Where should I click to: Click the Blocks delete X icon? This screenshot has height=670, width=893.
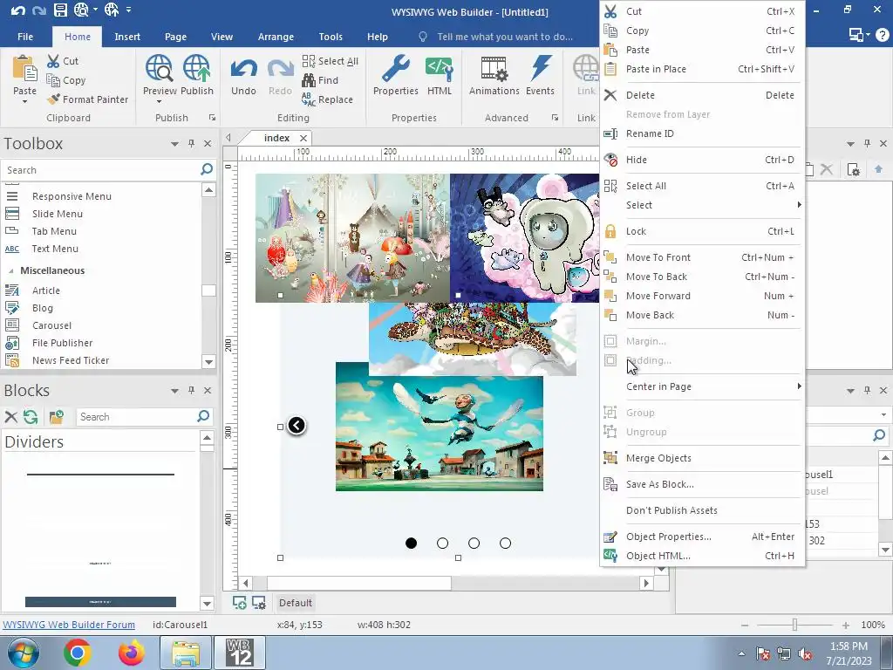[10, 417]
